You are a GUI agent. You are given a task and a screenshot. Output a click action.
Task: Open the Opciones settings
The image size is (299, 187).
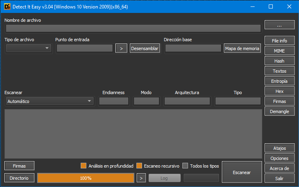[x=280, y=158]
